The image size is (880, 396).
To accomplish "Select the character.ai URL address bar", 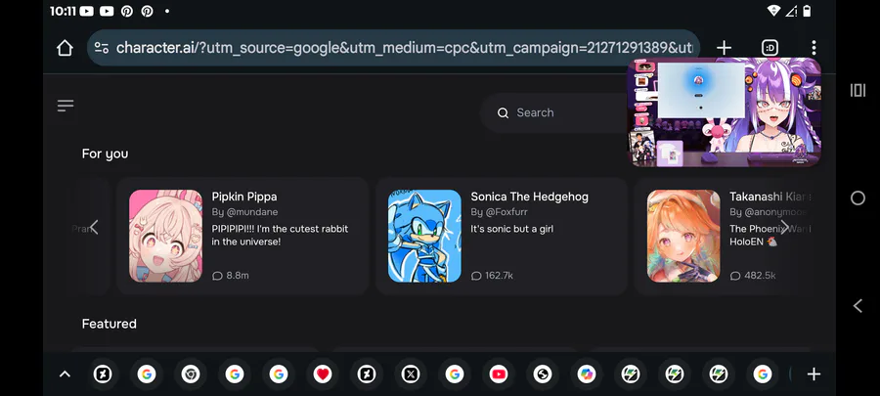I will point(393,48).
